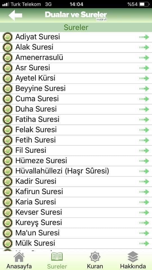Open Hüvallahüllezi (Haşr Sûresi) entry
The width and height of the screenshot is (152, 270).
[x=76, y=171]
